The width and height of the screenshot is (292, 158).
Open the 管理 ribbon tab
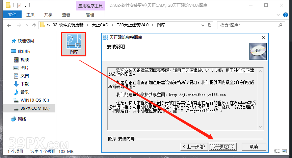coord(90,15)
